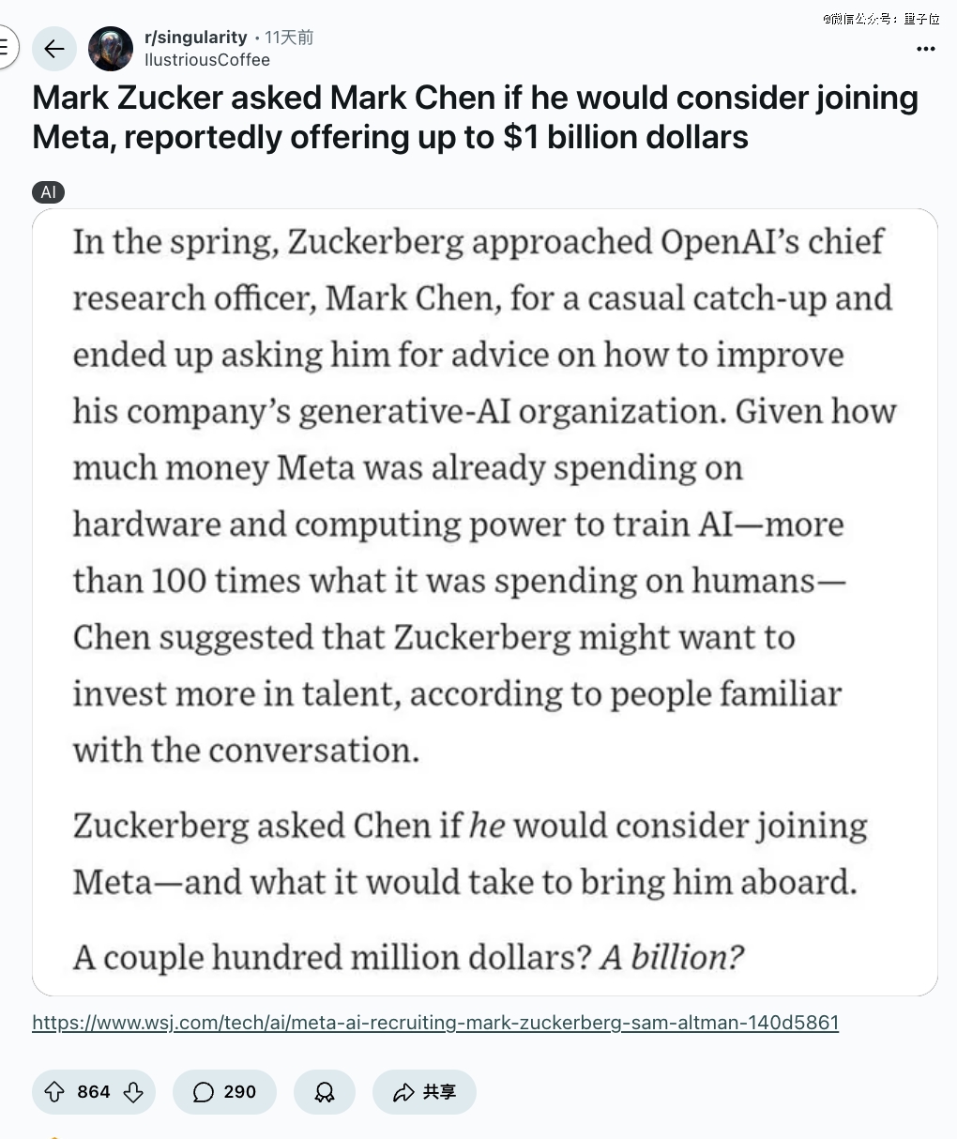Screen dimensions: 957x1139
Task: Select the AI post flair tag
Action: click(x=48, y=192)
